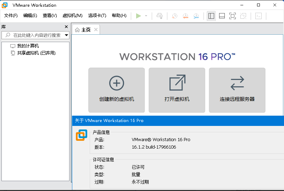Click the 共享虚拟机 shared VMs icon
The width and height of the screenshot is (284, 191).
click(13, 53)
